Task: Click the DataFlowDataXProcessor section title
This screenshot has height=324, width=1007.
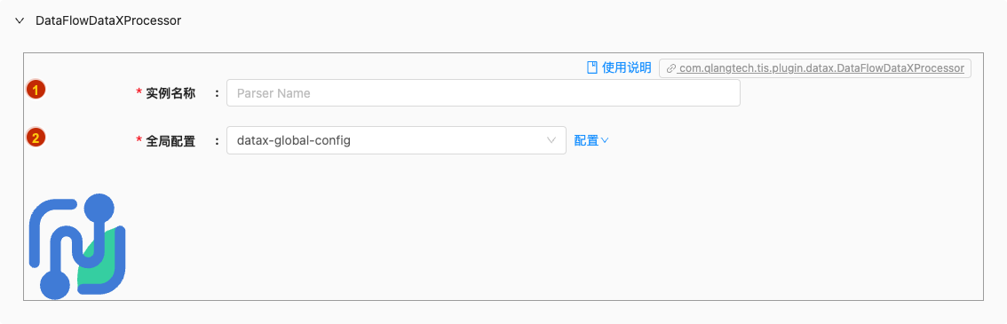Action: pyautogui.click(x=108, y=21)
